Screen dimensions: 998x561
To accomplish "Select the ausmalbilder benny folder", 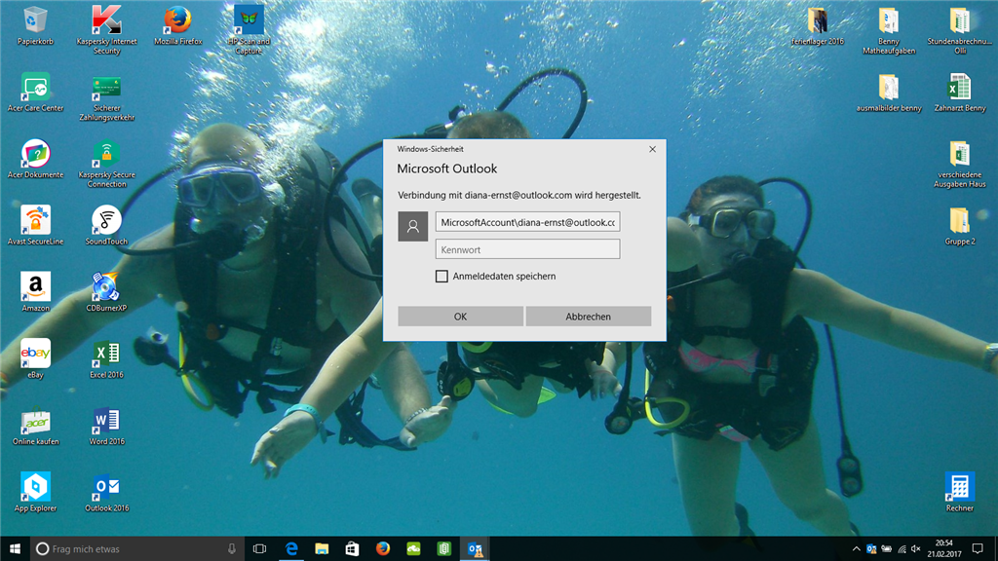I will point(889,93).
